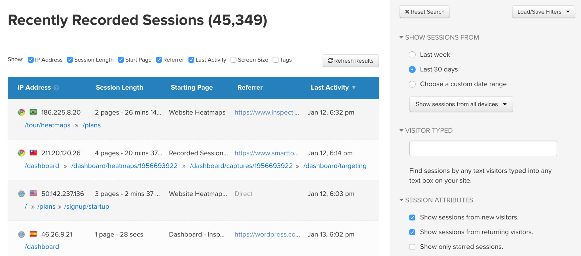The height and width of the screenshot is (256, 581).
Task: Sort by the Session Length column header
Action: (x=119, y=88)
